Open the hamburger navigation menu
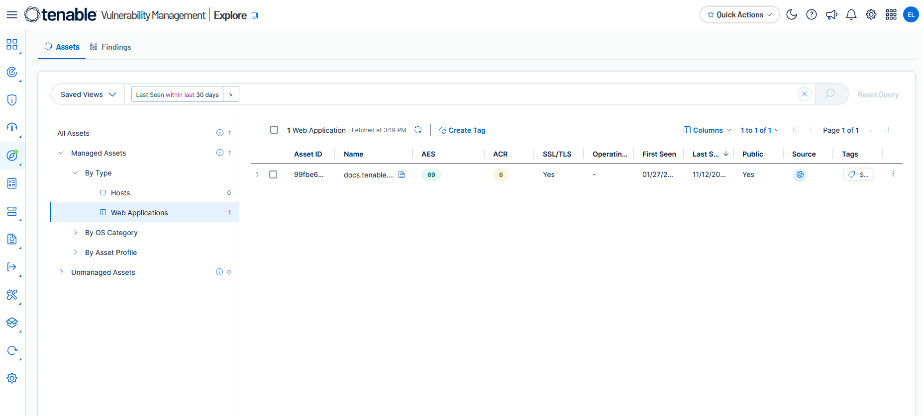 pyautogui.click(x=12, y=15)
